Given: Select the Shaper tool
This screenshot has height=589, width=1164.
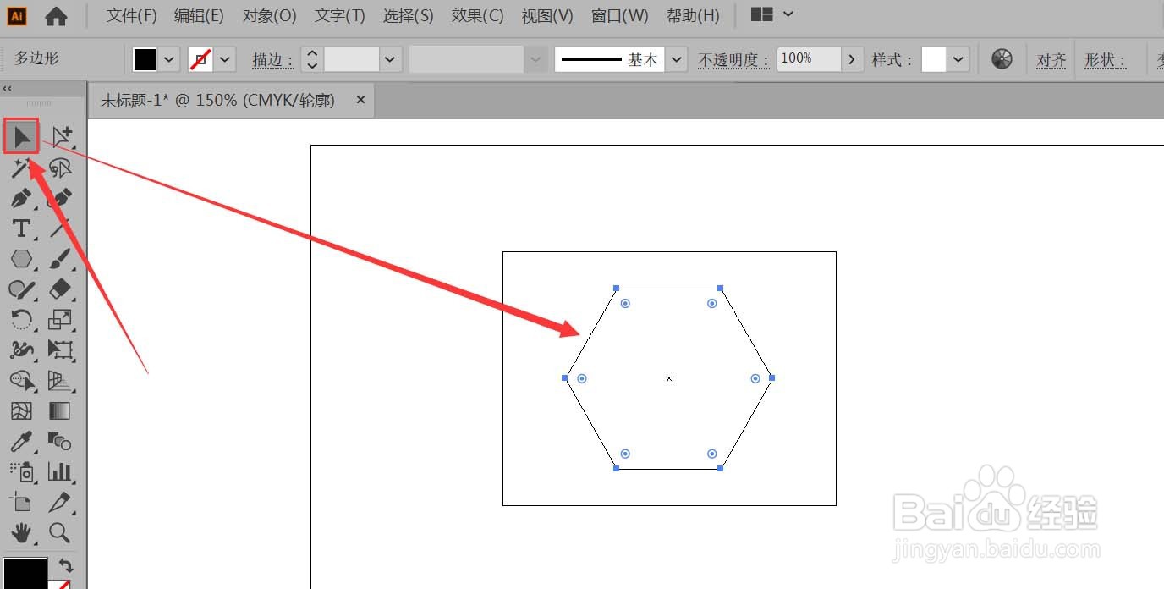Looking at the screenshot, I should click(21, 289).
